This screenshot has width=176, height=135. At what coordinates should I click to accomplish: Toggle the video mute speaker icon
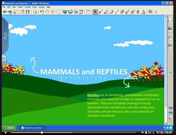point(142,132)
